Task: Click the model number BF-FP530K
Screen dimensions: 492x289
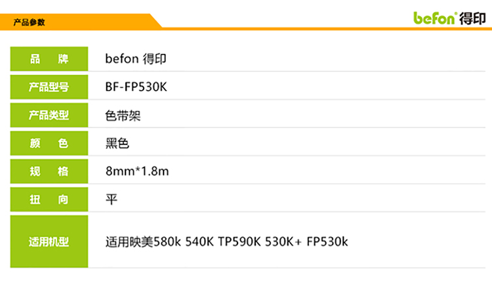Action: 136,87
